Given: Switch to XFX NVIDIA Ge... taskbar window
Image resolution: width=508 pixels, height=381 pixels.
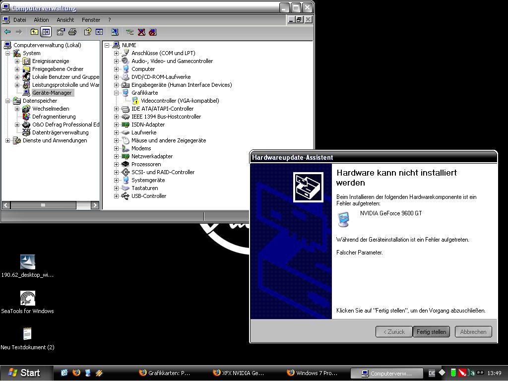Looking at the screenshot, I should coord(239,373).
